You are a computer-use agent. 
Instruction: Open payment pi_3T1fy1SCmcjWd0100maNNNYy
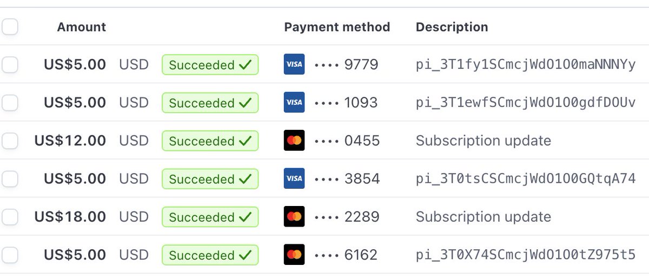[x=526, y=65]
